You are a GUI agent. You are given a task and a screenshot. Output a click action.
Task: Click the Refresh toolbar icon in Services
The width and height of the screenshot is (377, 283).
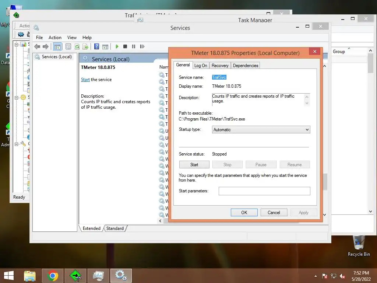(x=77, y=46)
